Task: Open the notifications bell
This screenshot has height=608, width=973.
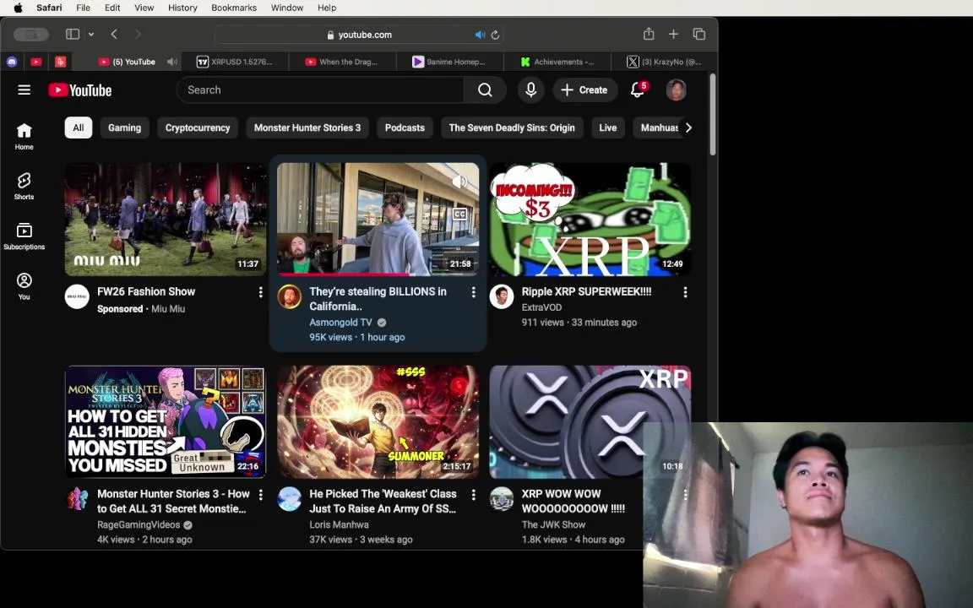Action: pyautogui.click(x=638, y=90)
